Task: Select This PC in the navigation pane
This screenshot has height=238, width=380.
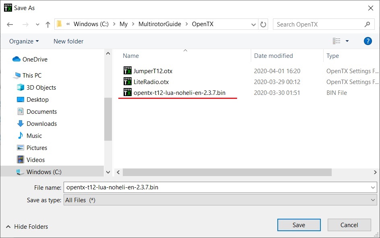Action: [x=27, y=75]
